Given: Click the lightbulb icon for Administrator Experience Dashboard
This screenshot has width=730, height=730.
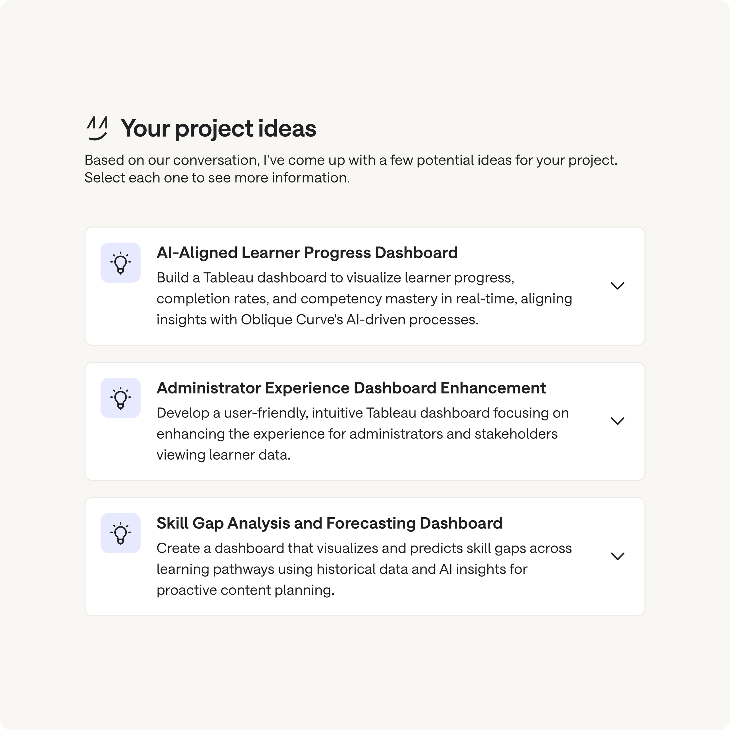Looking at the screenshot, I should (121, 398).
